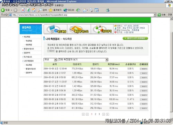Image resolution: width=173 pixels, height=125 pixels.
Task: Go to the previous page arrow in pagination
Action: (83, 114)
